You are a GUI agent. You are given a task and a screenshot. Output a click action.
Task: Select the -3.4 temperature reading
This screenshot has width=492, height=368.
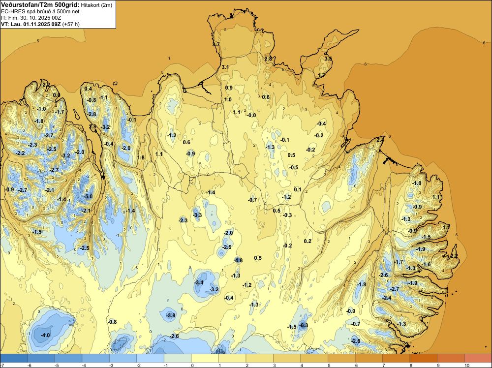coord(199,282)
